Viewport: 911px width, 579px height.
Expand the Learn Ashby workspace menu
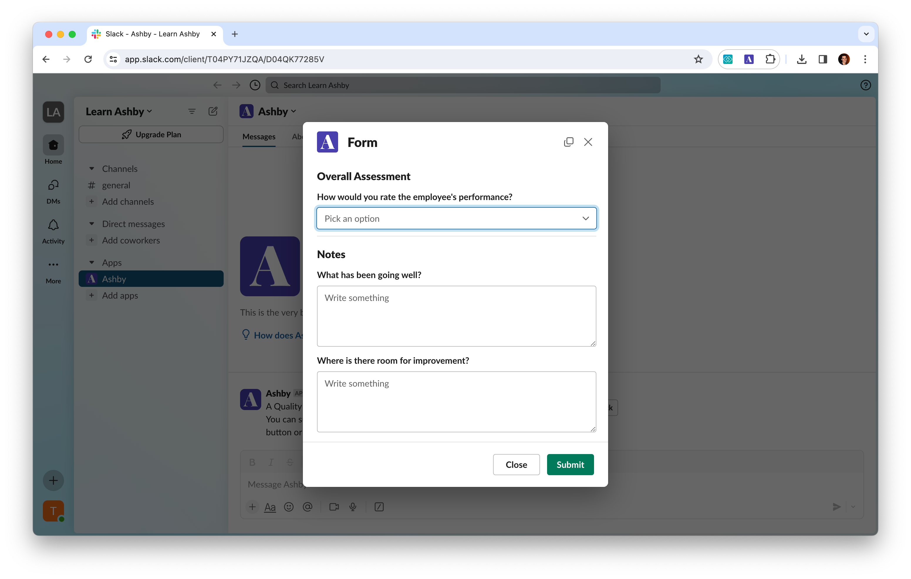pos(119,111)
